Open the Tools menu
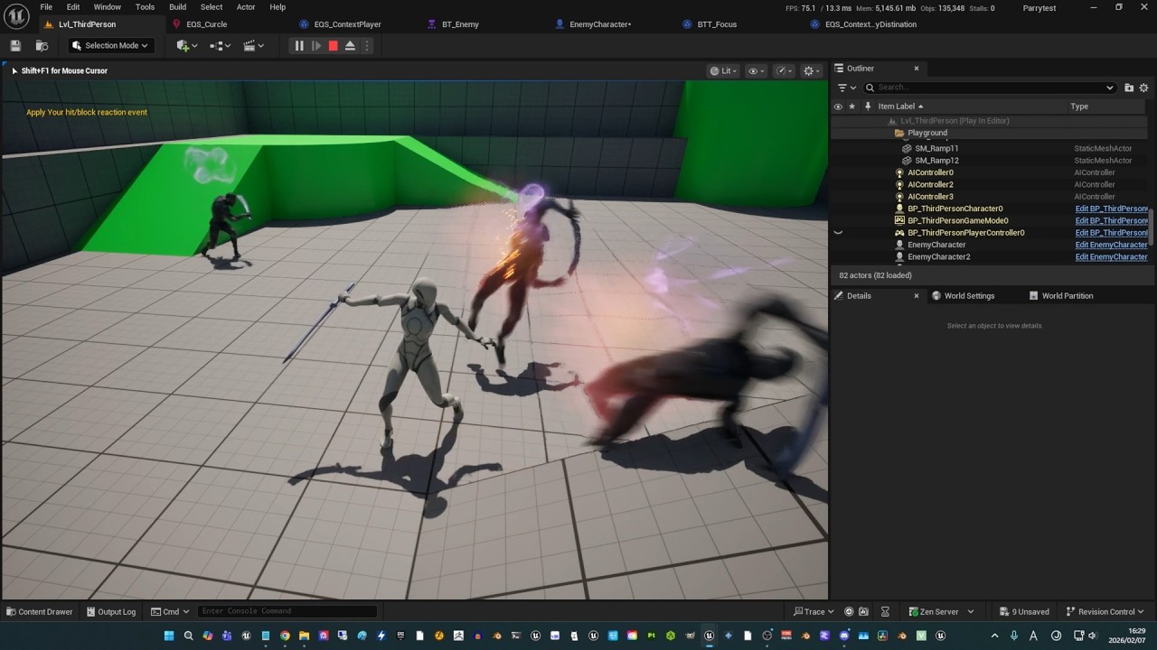 click(145, 7)
